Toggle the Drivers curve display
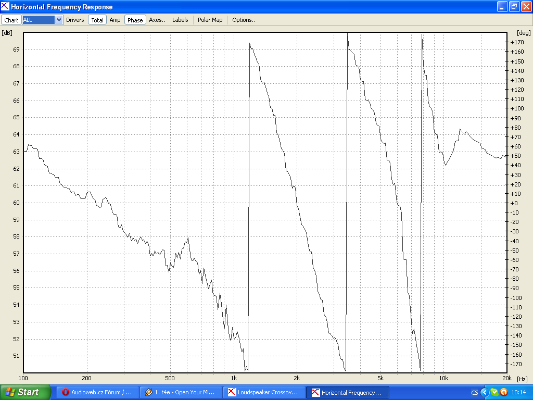 (x=75, y=20)
